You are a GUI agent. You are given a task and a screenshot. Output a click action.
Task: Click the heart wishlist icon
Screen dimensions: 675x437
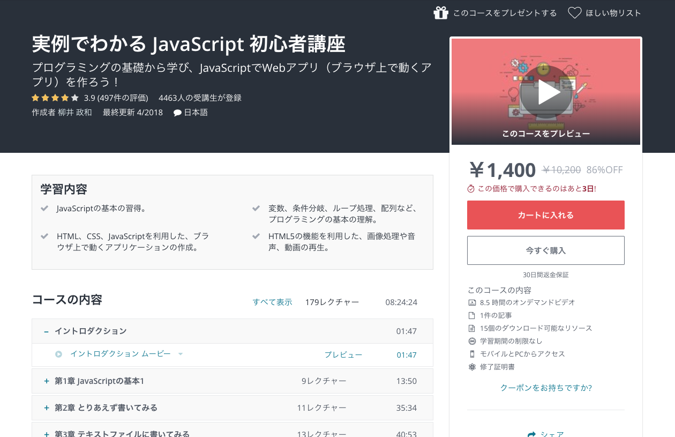[574, 13]
